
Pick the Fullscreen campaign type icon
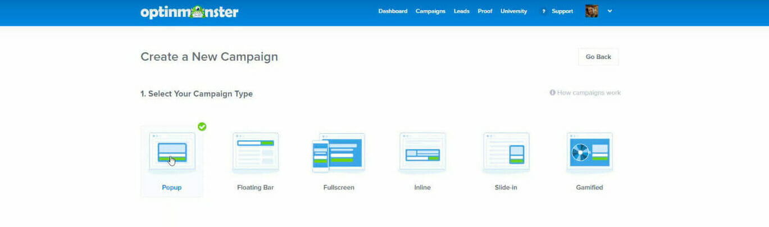pos(339,152)
